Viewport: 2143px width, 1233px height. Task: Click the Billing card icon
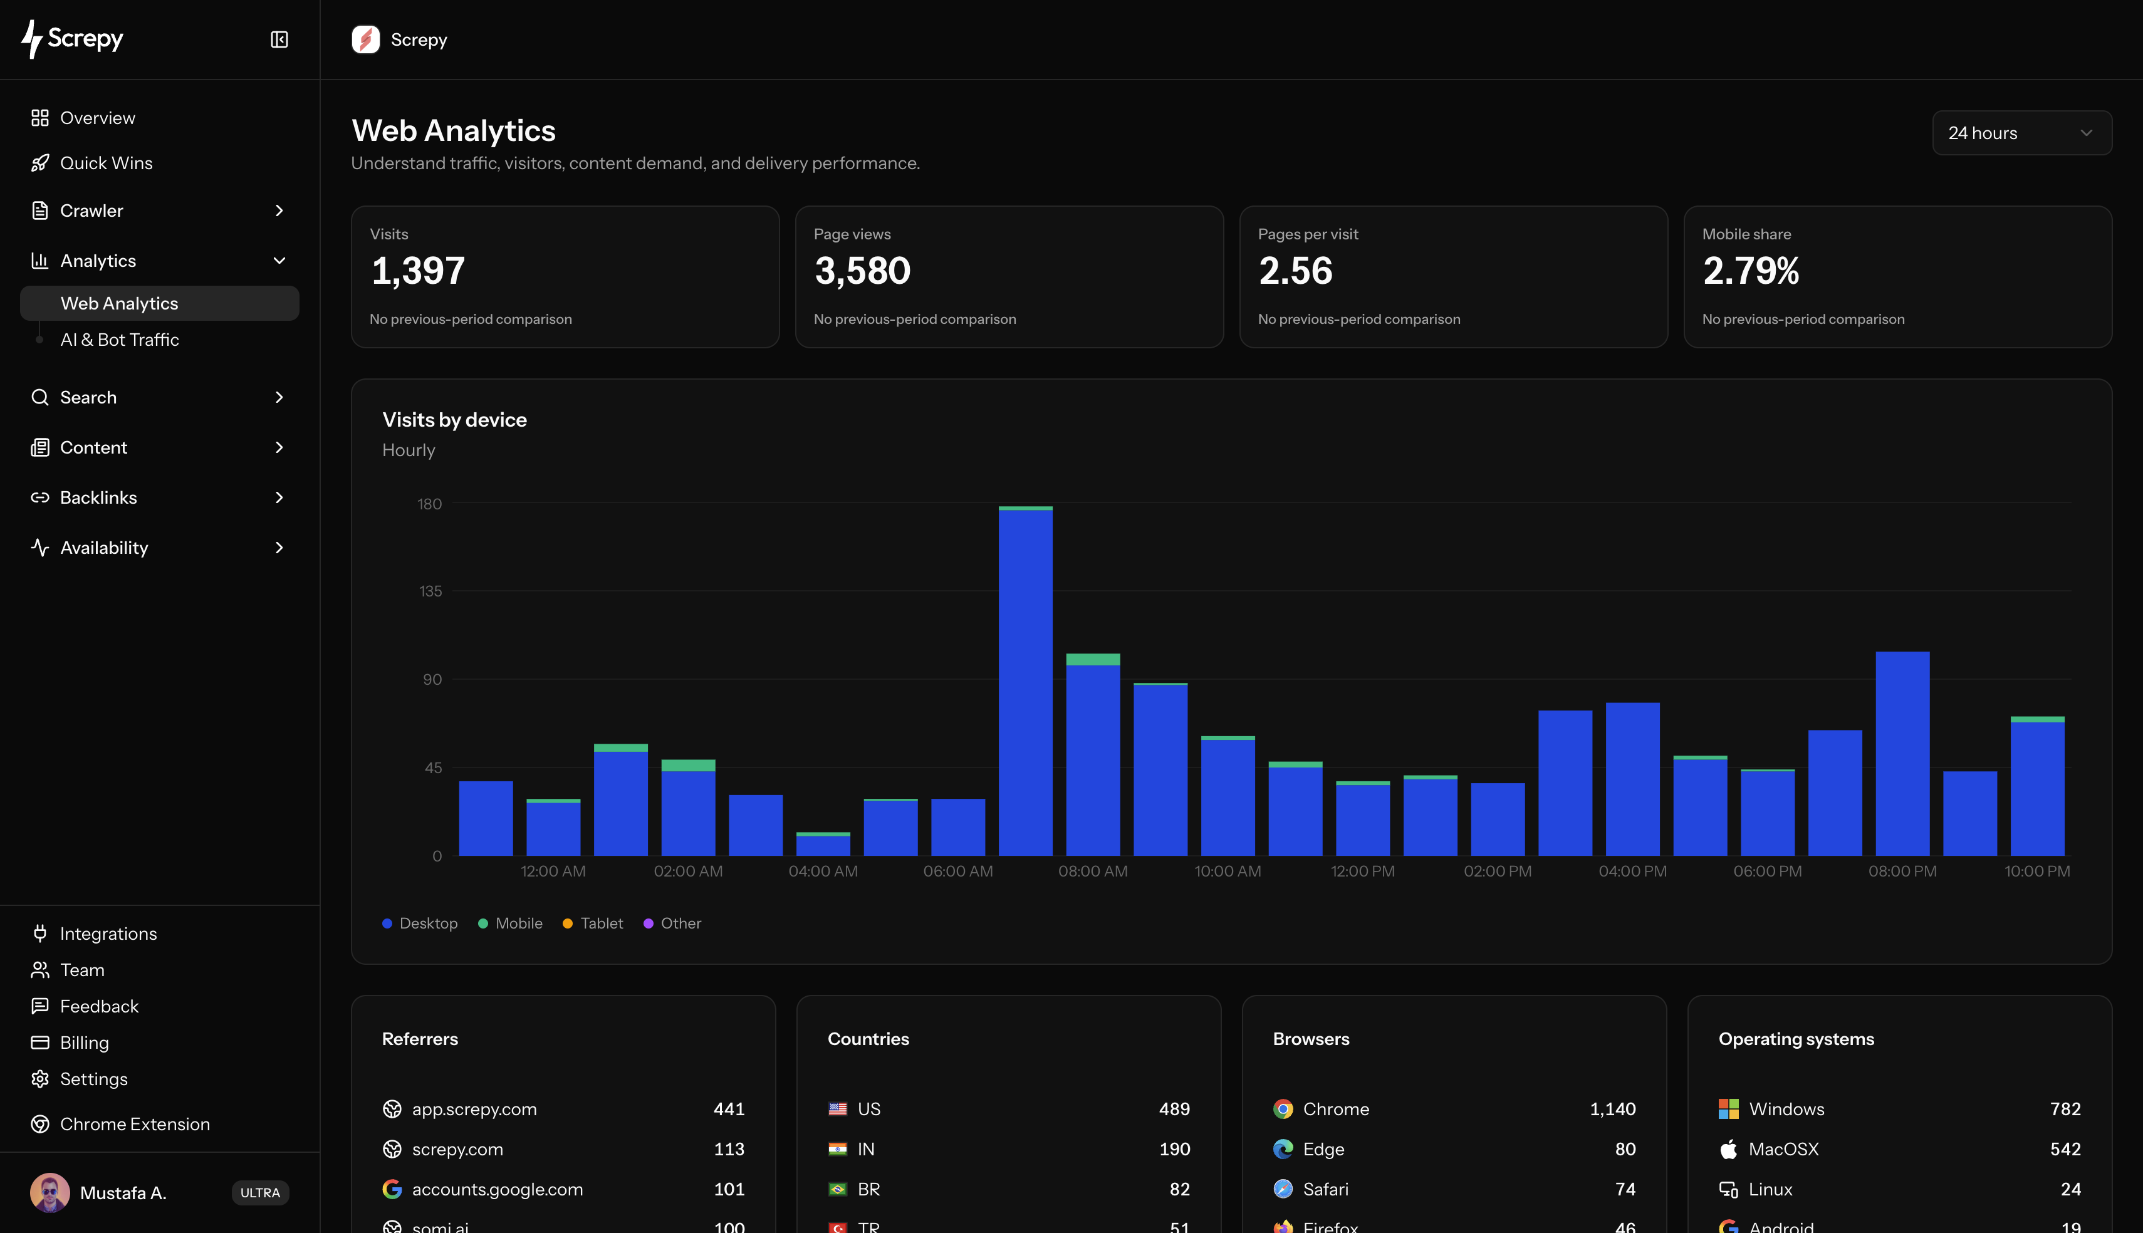(x=40, y=1043)
